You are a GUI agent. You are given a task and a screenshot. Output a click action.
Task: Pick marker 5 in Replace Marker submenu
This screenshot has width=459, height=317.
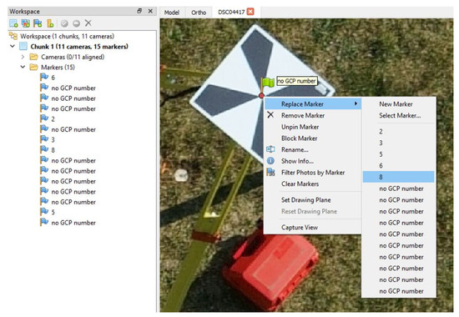coord(398,154)
